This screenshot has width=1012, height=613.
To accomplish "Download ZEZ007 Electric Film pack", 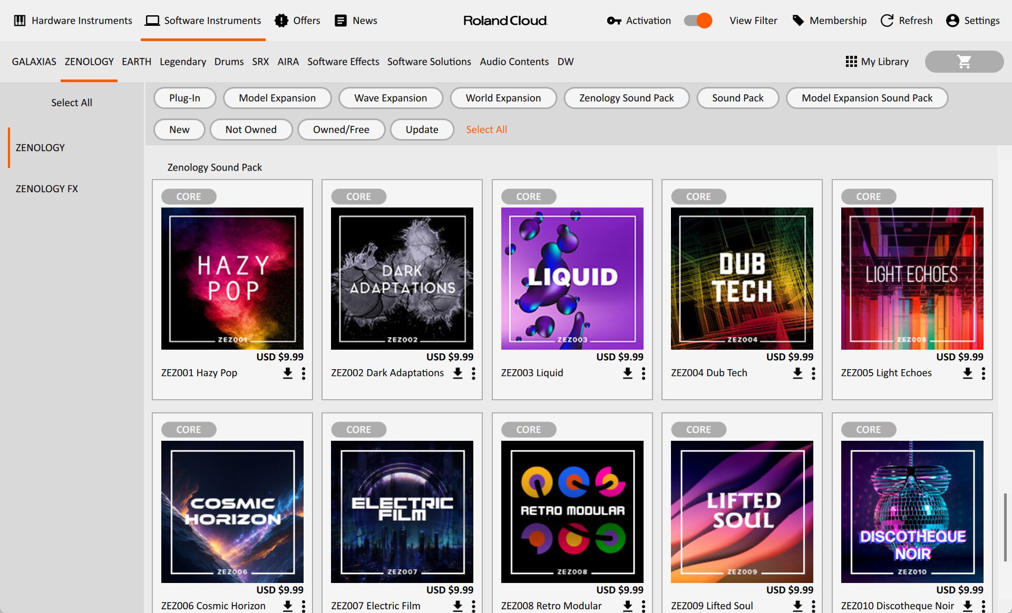I will [458, 606].
